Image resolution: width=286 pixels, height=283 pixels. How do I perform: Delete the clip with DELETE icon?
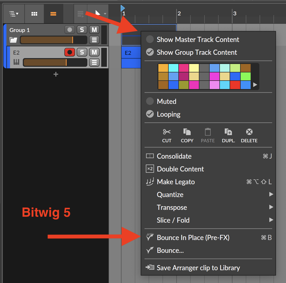coord(249,136)
